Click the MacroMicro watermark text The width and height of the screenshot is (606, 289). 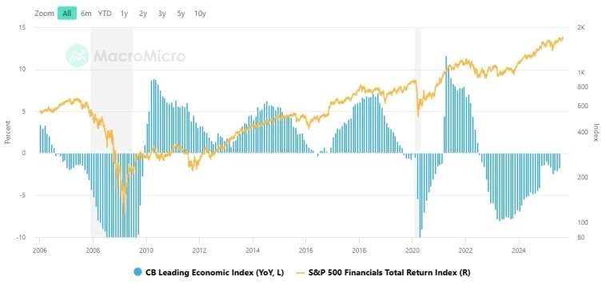pos(140,56)
